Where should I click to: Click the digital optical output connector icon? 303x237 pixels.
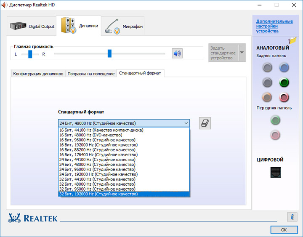276,172
